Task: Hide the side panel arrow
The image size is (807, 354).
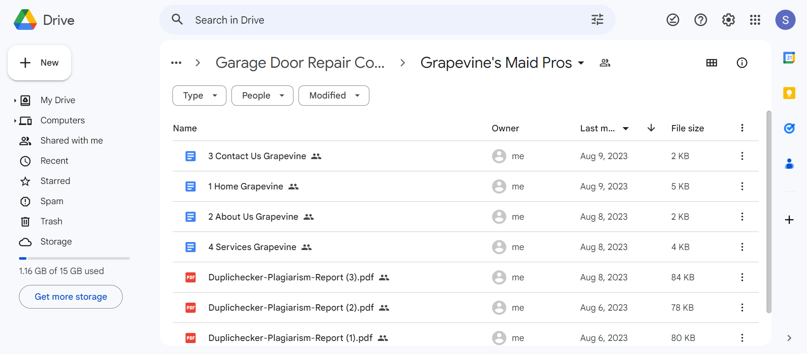Action: tap(789, 338)
